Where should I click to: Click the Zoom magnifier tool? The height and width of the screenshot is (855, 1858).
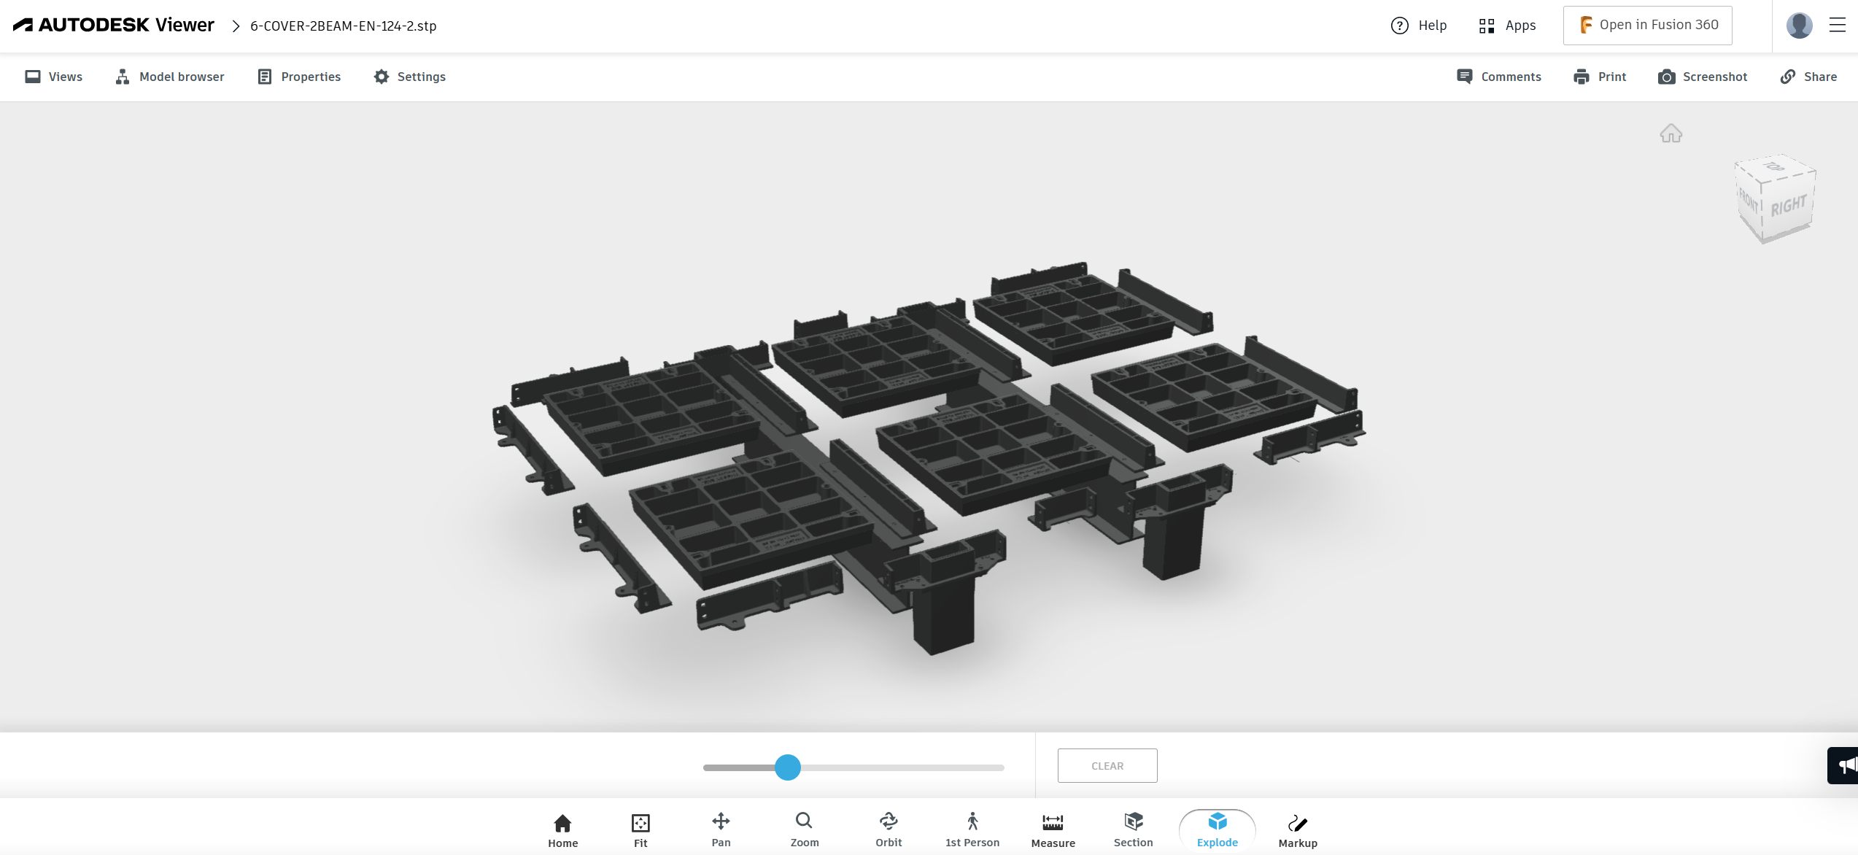(804, 829)
